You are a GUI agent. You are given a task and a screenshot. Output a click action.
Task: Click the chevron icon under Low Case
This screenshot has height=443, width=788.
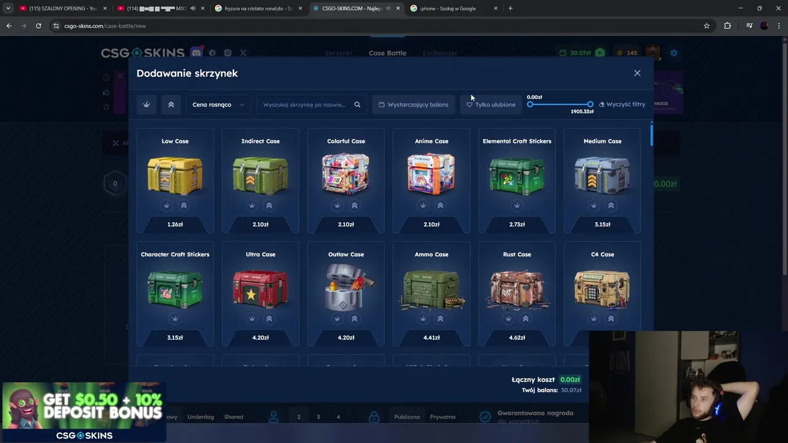coord(183,206)
